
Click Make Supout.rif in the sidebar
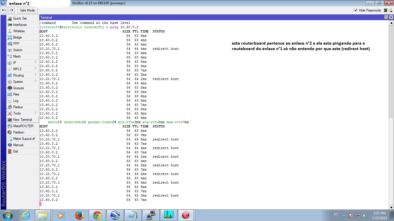pos(22,139)
